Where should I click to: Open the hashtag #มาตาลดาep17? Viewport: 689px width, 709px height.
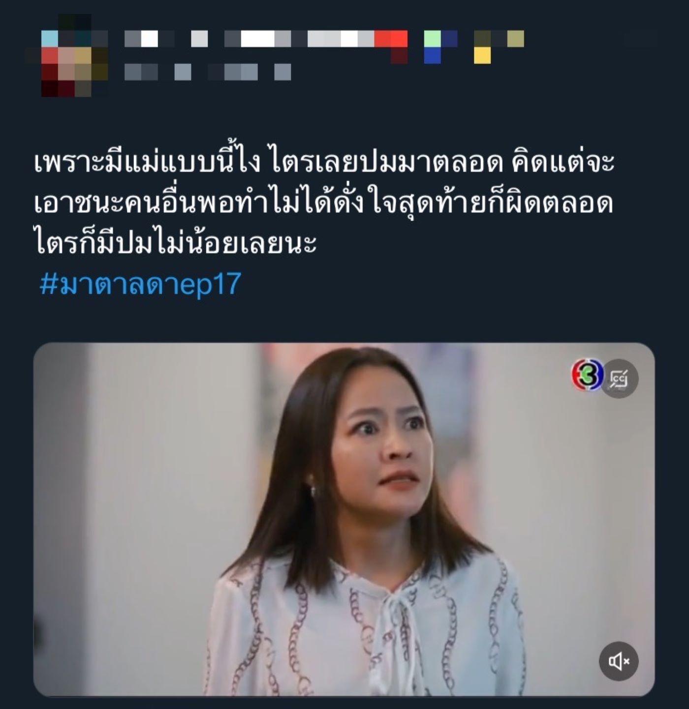(140, 284)
